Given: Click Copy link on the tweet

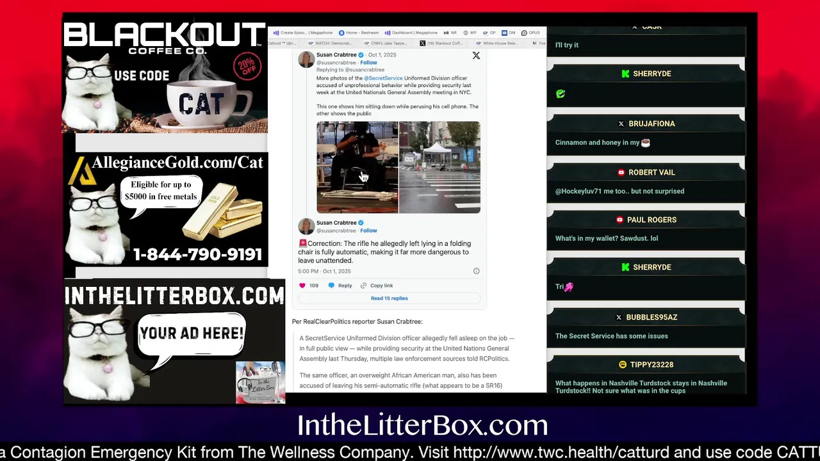Looking at the screenshot, I should 377,286.
